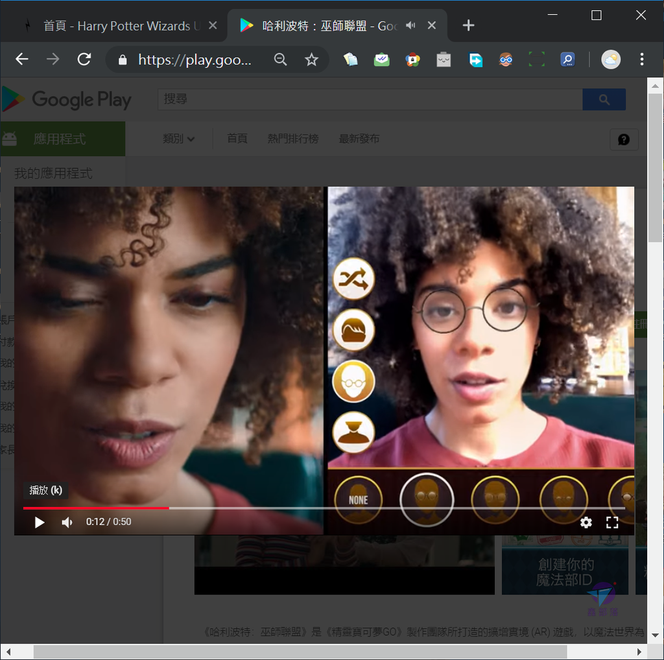Open 我的應用程式 sidebar link
The image size is (664, 660).
[x=53, y=173]
